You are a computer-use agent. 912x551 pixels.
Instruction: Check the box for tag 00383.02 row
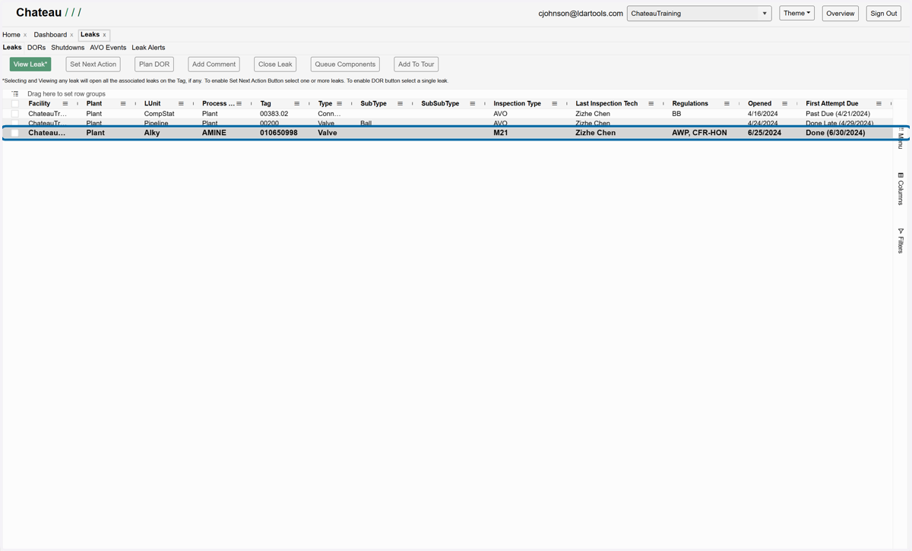[15, 114]
